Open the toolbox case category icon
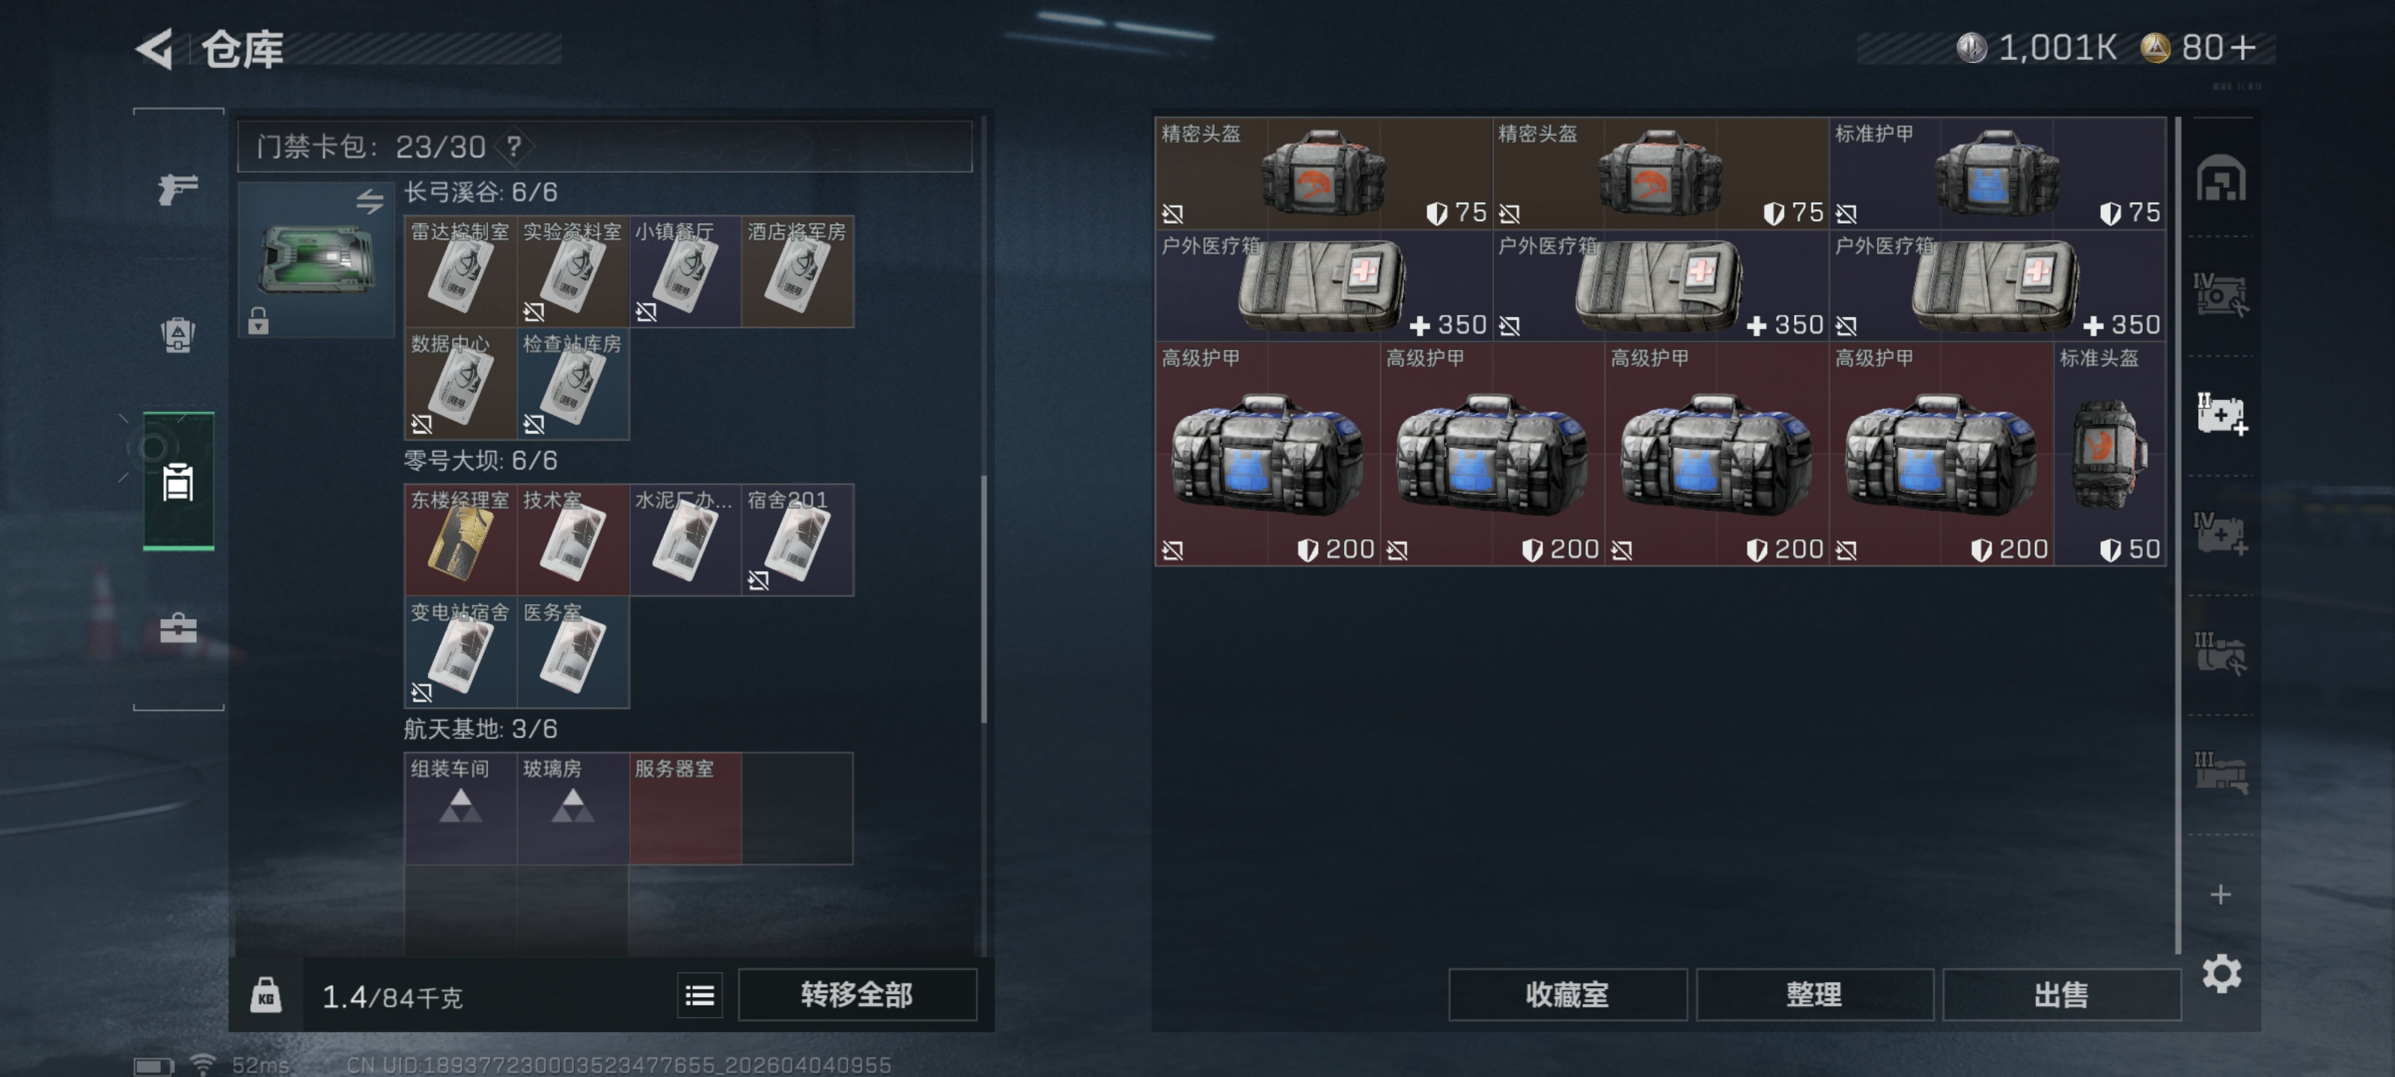 pos(177,629)
